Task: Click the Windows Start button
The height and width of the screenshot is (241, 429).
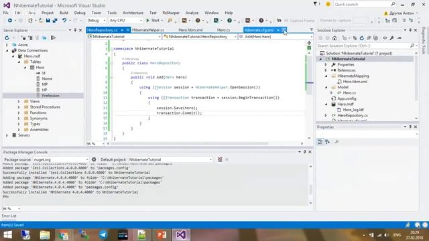Action: (x=7, y=235)
